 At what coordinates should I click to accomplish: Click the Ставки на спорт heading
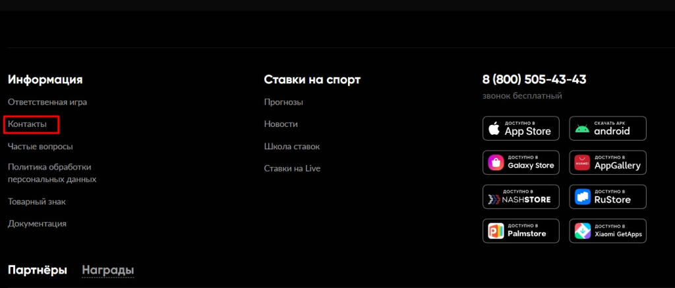[312, 80]
